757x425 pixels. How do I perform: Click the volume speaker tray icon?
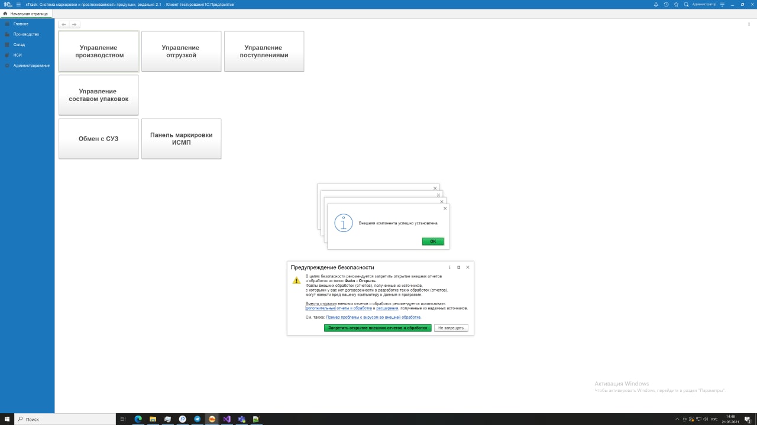[x=706, y=419]
